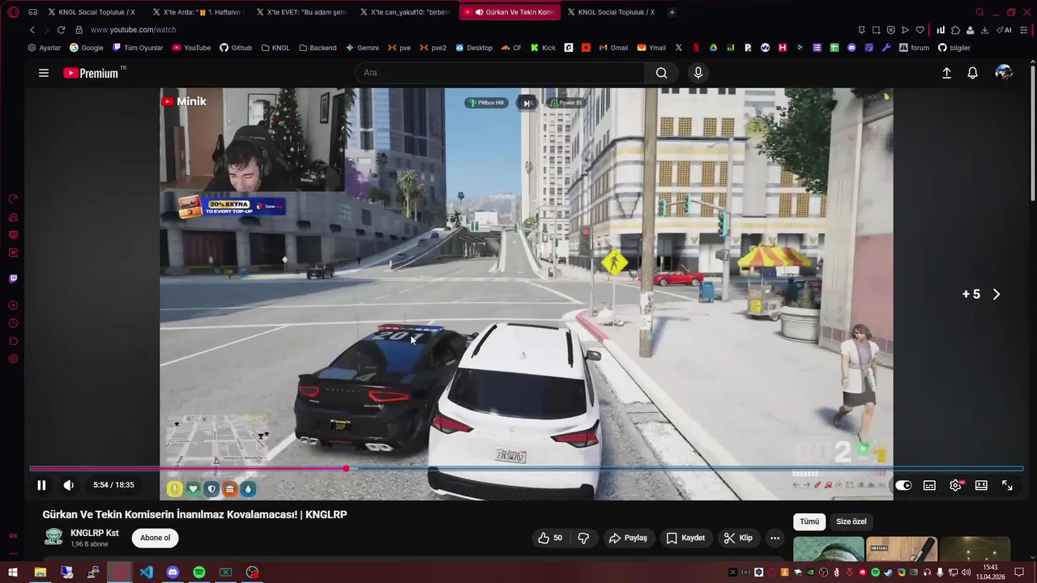Switch to X'te Arda browser tab
Viewport: 1037px width, 583px height.
[197, 12]
